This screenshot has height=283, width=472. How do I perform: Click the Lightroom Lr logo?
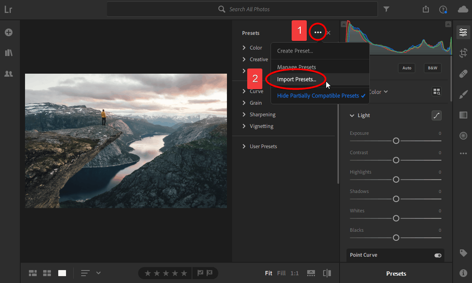click(8, 9)
